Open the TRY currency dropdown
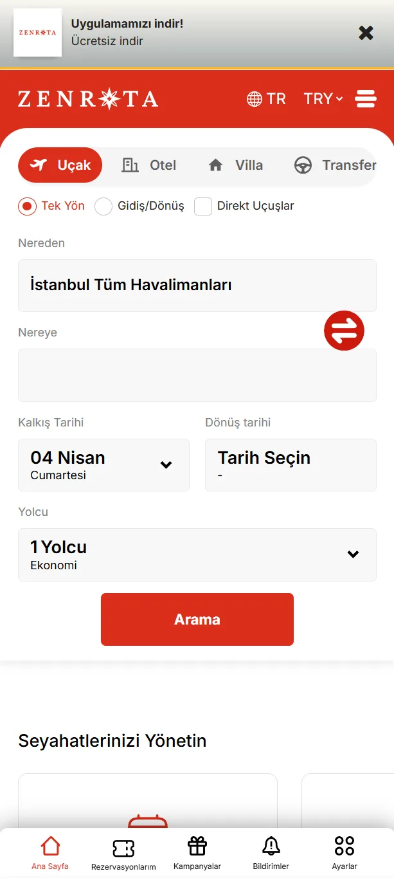This screenshot has width=394, height=878. (x=323, y=98)
